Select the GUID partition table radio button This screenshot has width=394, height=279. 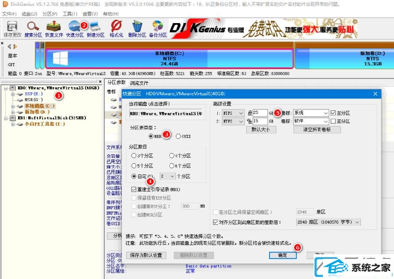178,136
